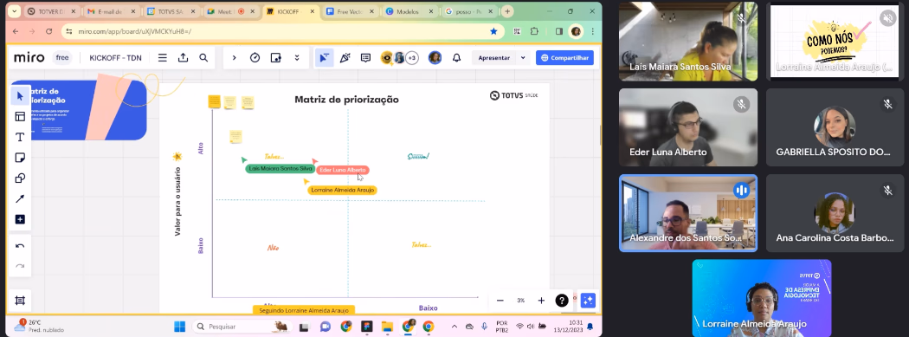Select Alexandre dos Santos video tile
Screen dimensions: 909x337
click(688, 213)
